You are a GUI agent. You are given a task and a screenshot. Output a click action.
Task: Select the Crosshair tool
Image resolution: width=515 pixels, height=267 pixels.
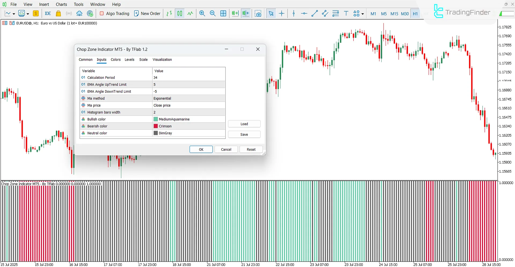click(x=282, y=13)
